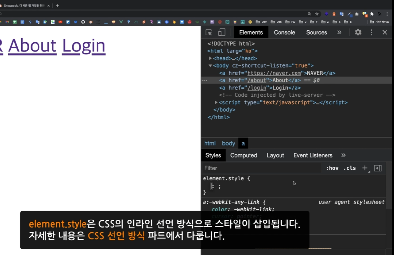The height and width of the screenshot is (255, 394).
Task: Toggle the :hov element state panel
Action: click(332, 168)
